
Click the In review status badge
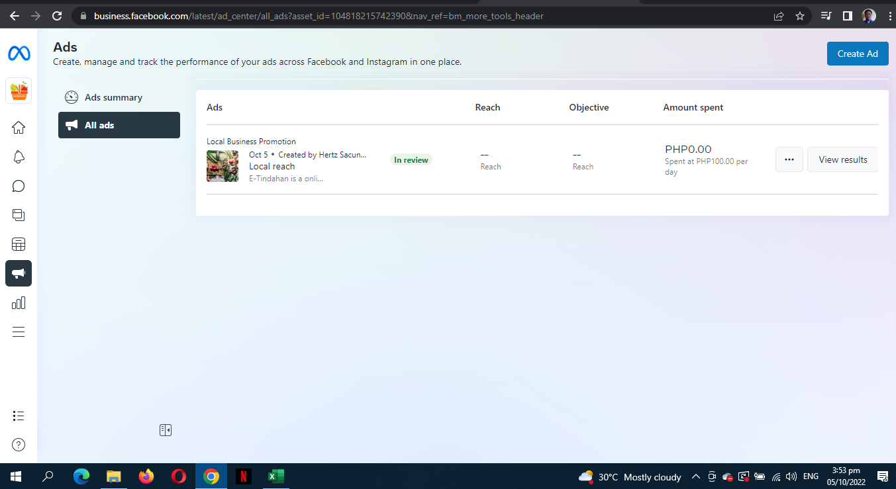(x=411, y=160)
